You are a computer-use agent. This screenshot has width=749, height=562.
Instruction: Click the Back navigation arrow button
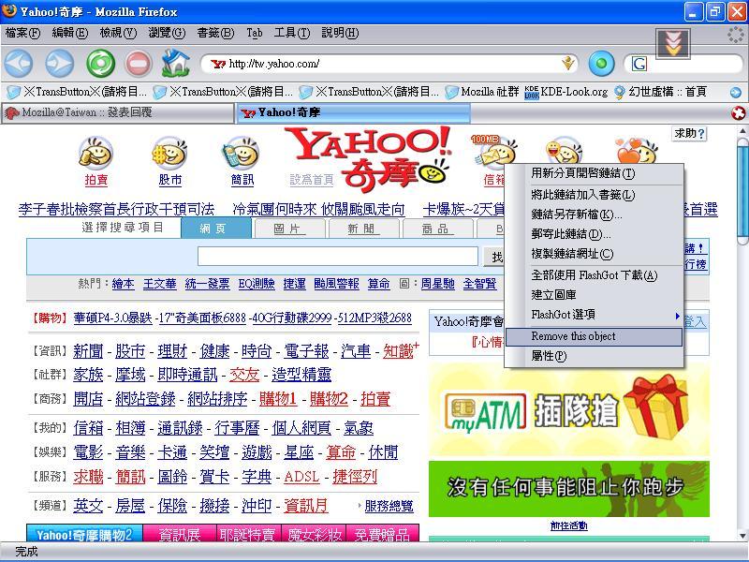19,64
